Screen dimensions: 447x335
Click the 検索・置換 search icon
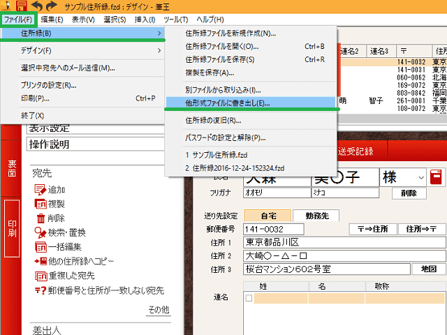pyautogui.click(x=41, y=232)
